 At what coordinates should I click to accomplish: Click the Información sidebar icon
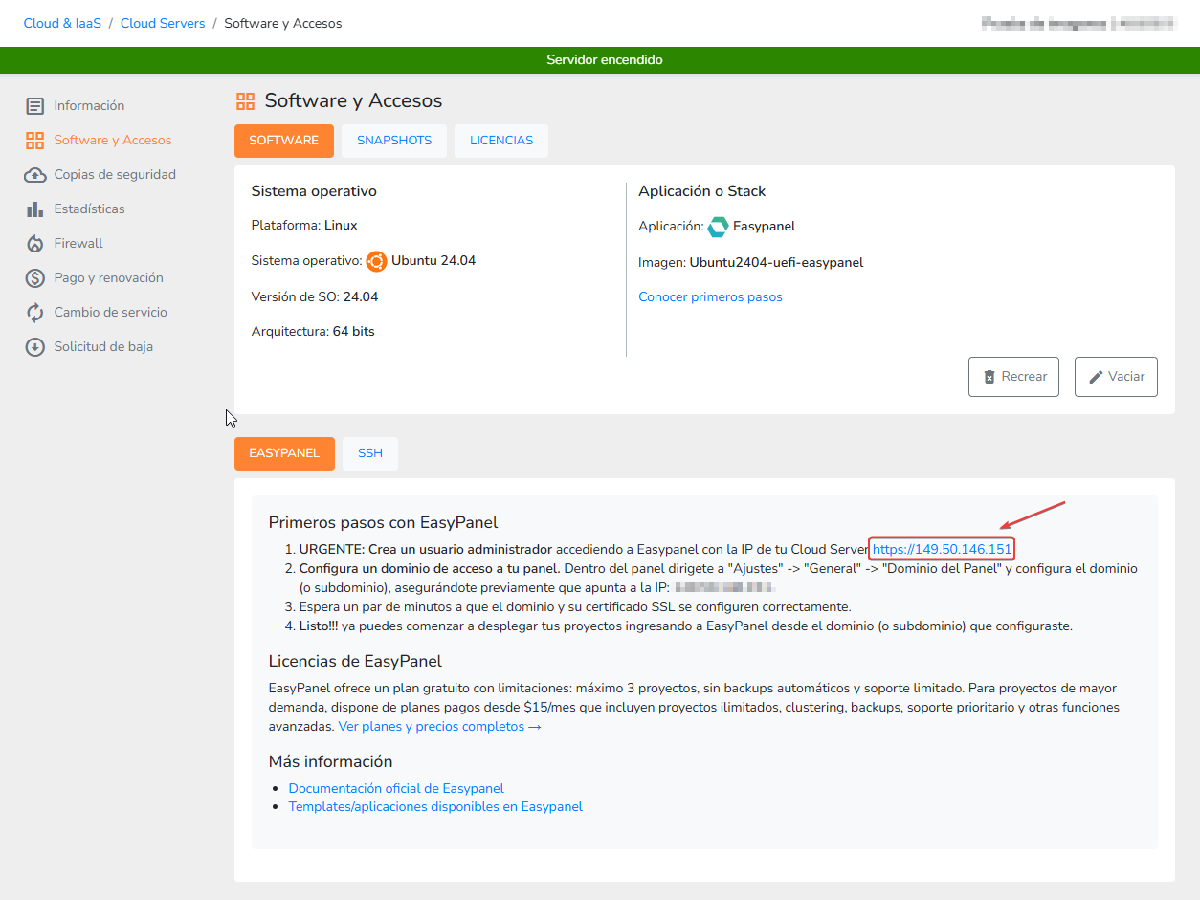tap(35, 106)
